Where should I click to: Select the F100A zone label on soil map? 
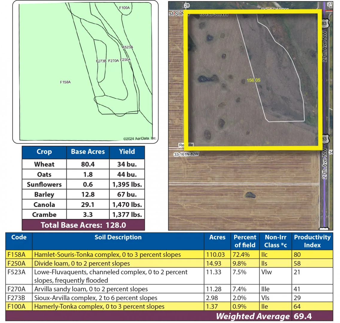point(124,8)
